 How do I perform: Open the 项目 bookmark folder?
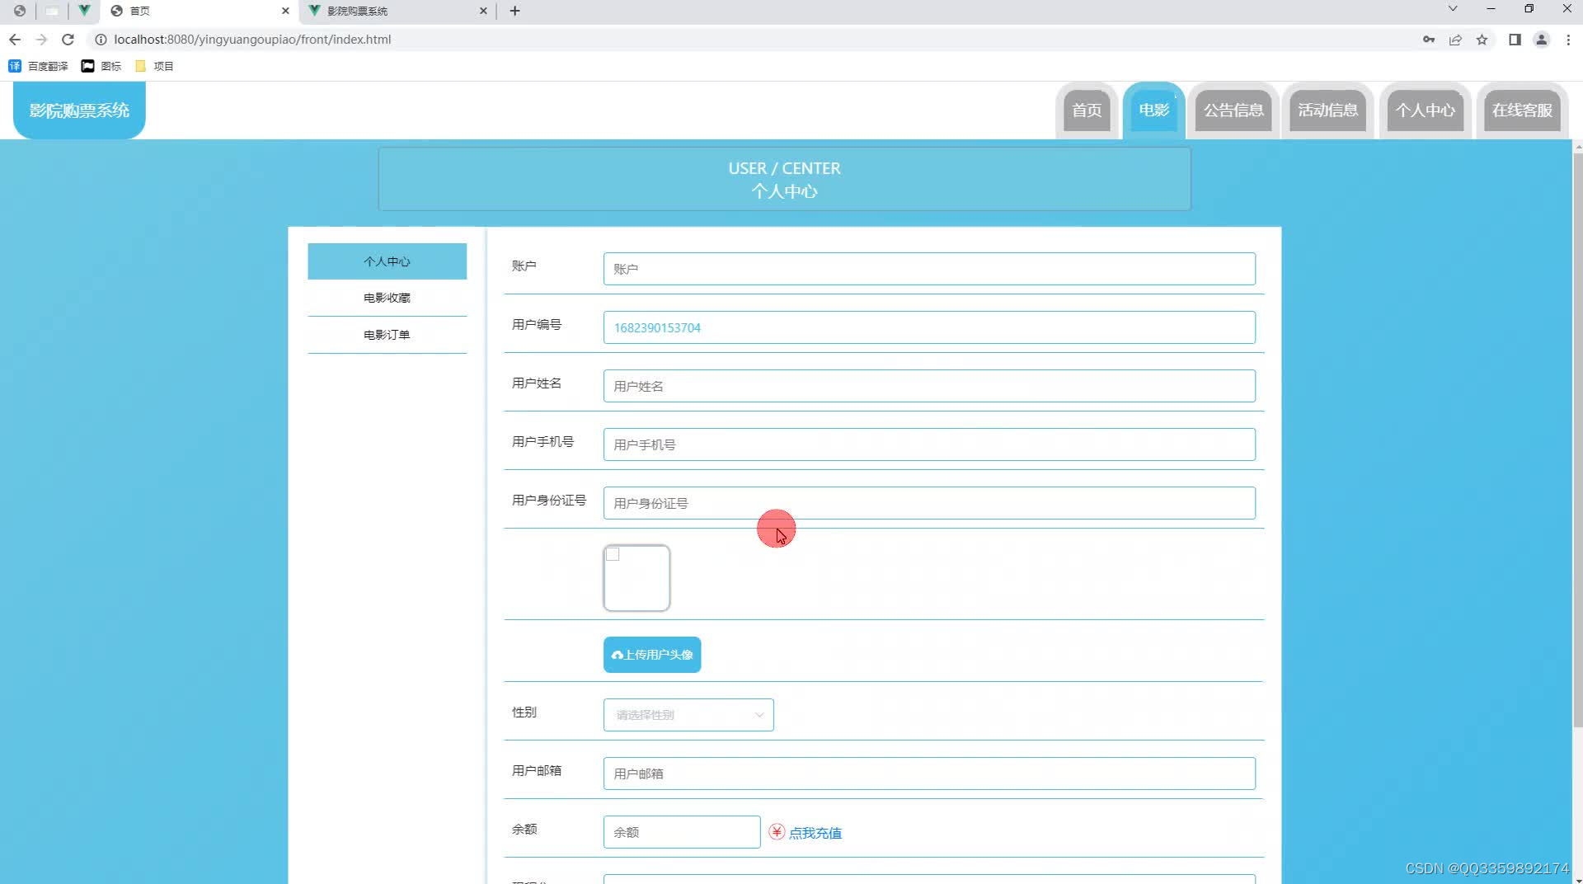[154, 66]
